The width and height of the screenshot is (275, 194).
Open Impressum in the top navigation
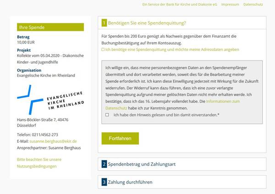tap(230, 4)
